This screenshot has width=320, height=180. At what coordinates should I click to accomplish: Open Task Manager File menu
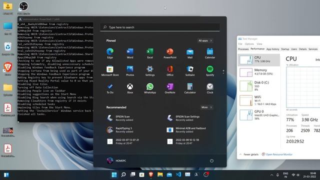click(240, 44)
